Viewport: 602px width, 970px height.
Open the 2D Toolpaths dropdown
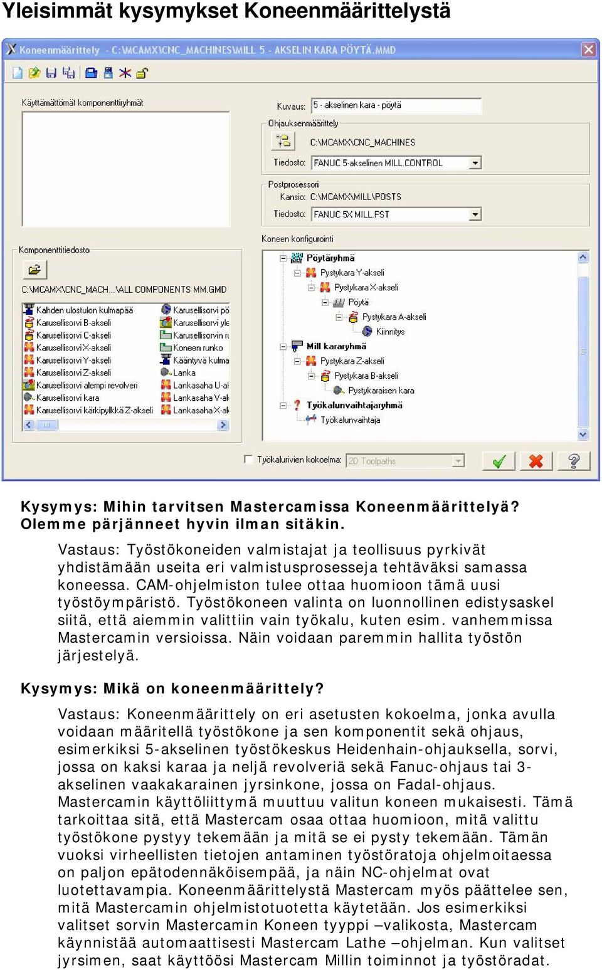(x=458, y=461)
